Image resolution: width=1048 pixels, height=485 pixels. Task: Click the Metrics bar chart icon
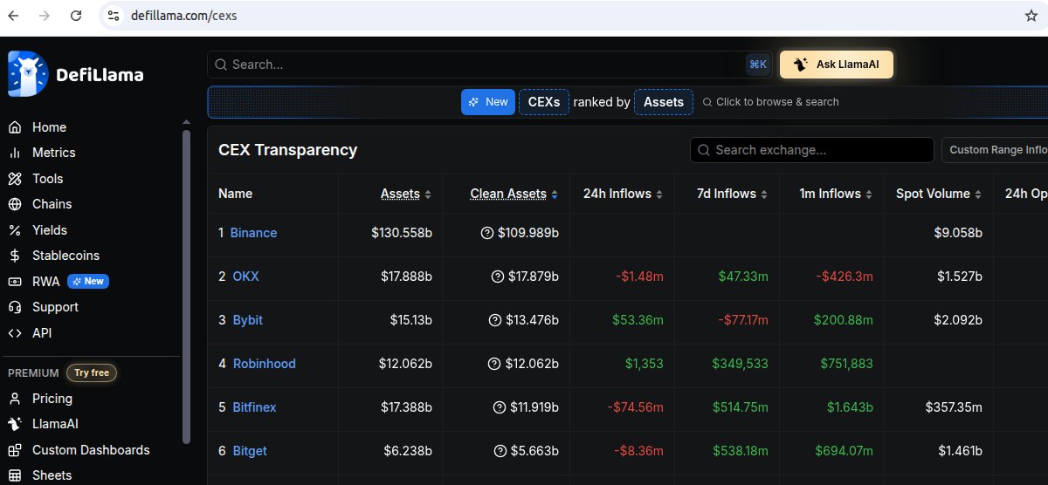[15, 153]
